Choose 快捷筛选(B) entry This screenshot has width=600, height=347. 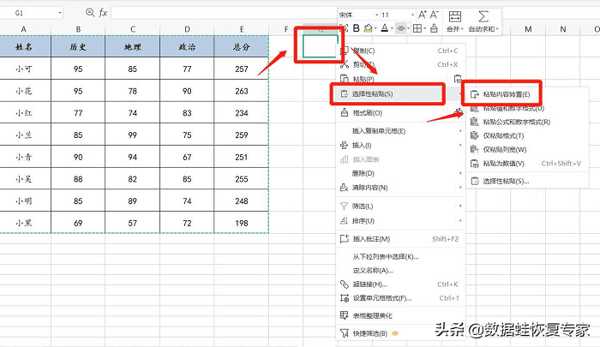[x=400, y=333]
